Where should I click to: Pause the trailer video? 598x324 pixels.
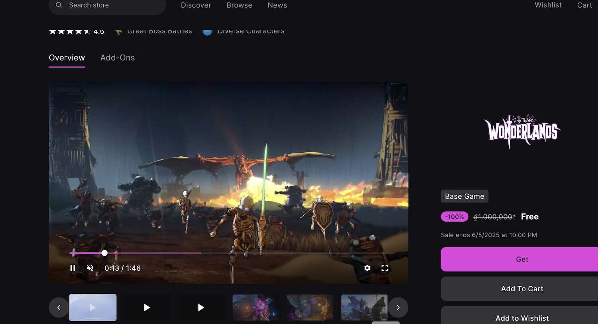(x=73, y=268)
